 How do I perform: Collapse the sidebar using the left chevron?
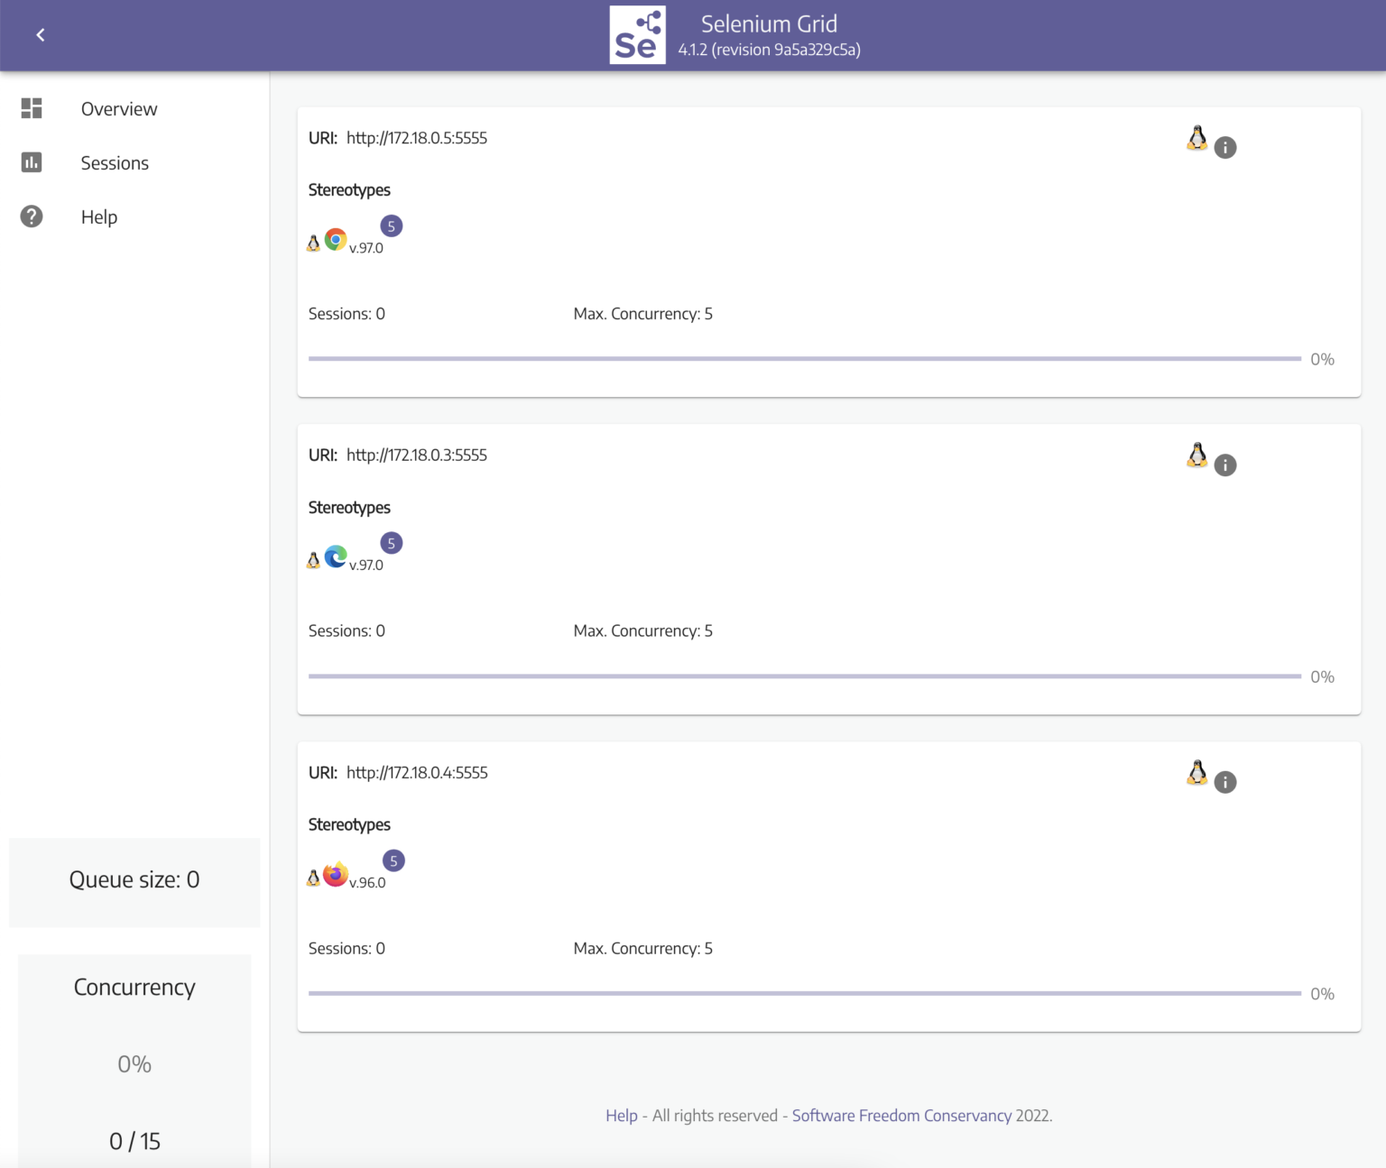(x=40, y=33)
